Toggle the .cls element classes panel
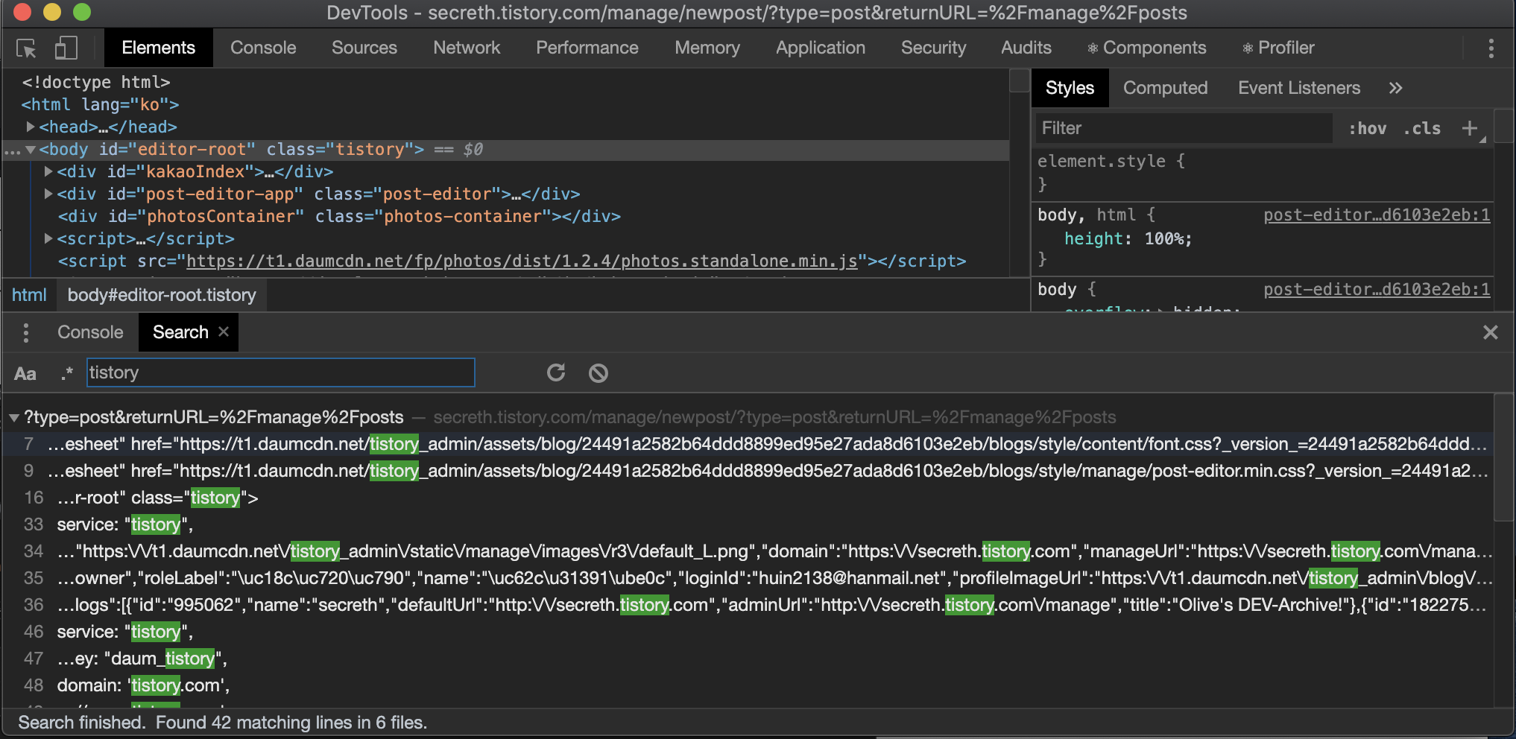Screen dimensions: 1516x739 (1422, 128)
